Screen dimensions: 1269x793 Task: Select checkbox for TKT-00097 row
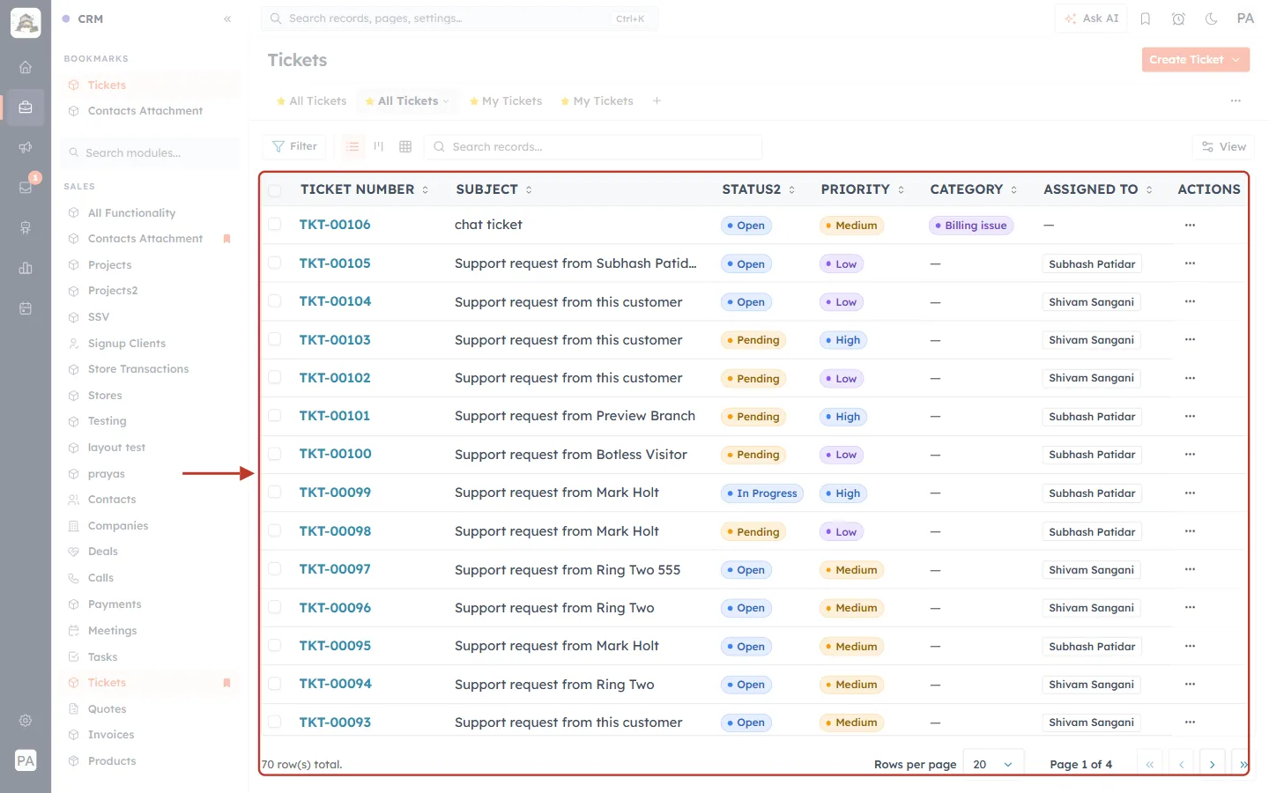pyautogui.click(x=274, y=569)
